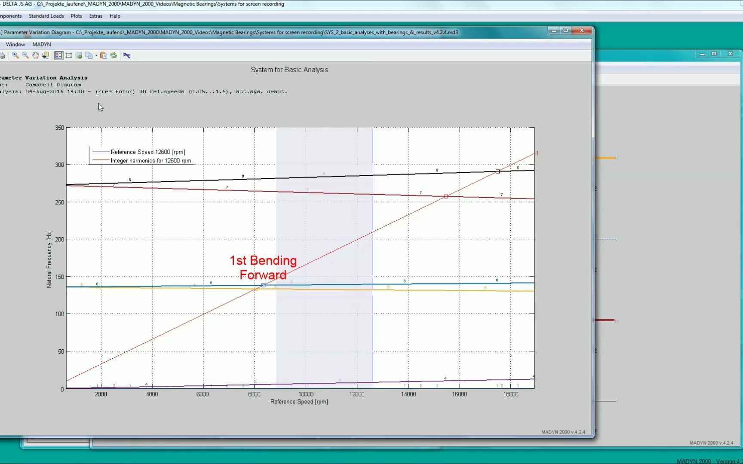Open the copy options dropdown arrow

[96, 55]
